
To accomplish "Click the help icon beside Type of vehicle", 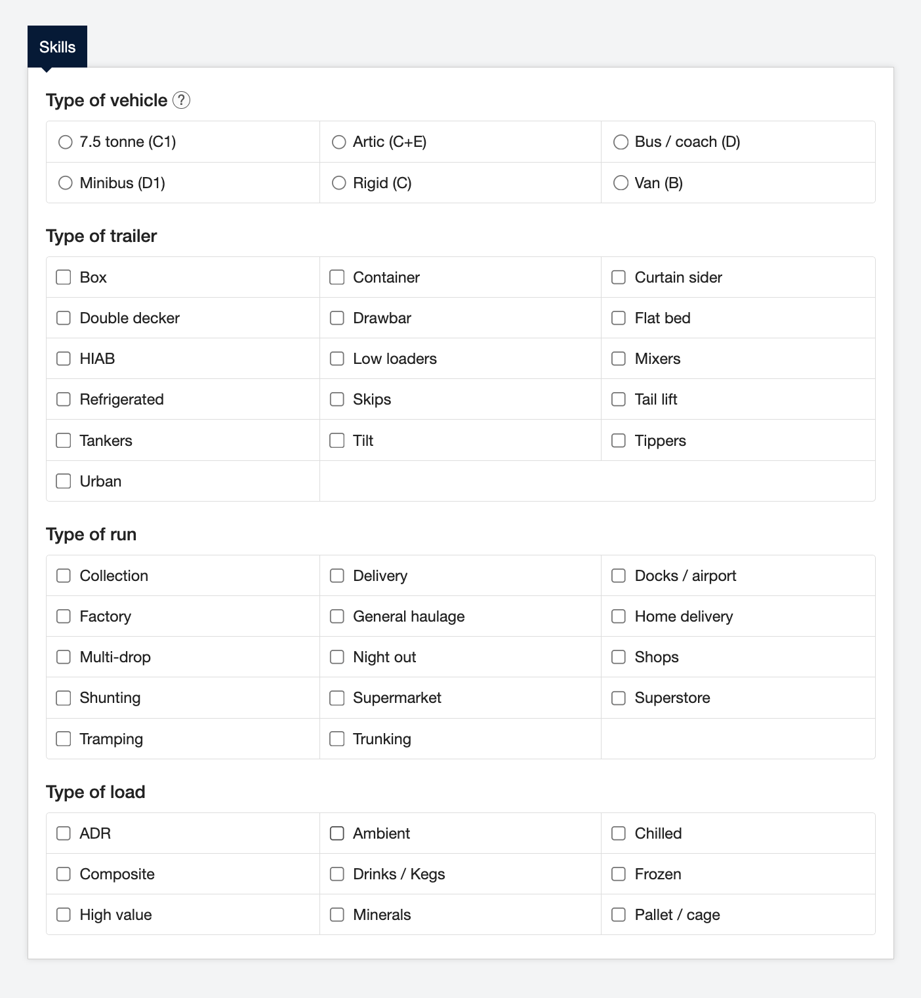I will 181,100.
